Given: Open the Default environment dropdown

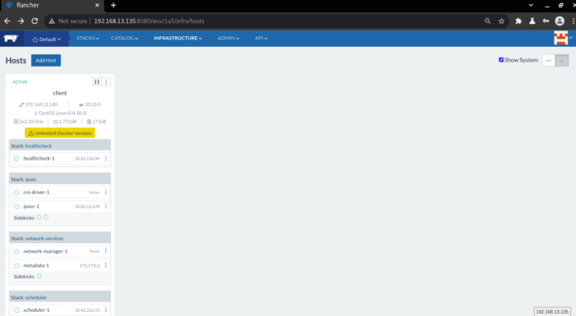Looking at the screenshot, I should (x=47, y=39).
